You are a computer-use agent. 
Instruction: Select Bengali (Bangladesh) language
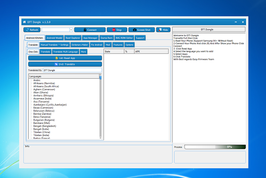coord(44,126)
